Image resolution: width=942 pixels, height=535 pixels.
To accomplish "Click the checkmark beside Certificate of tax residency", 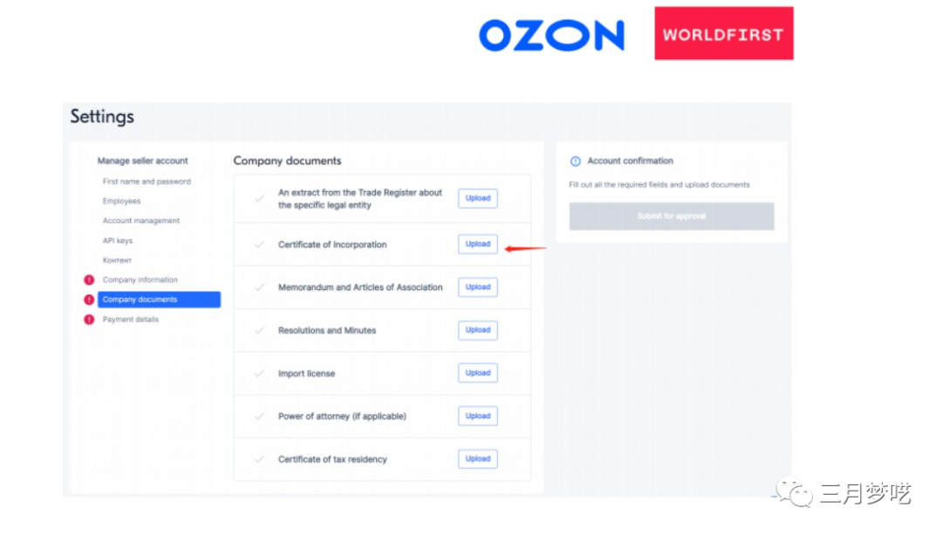I will [259, 459].
